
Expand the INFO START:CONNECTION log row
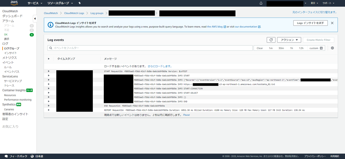pos(49,88)
